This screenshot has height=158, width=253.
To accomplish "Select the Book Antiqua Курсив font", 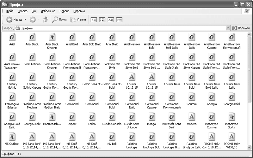I will click(52, 61).
